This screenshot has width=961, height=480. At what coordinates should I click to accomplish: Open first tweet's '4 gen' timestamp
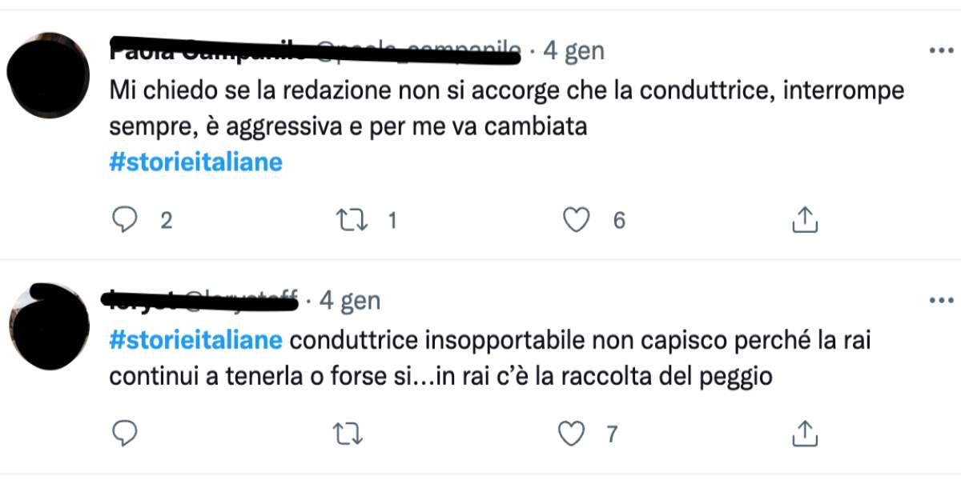573,51
